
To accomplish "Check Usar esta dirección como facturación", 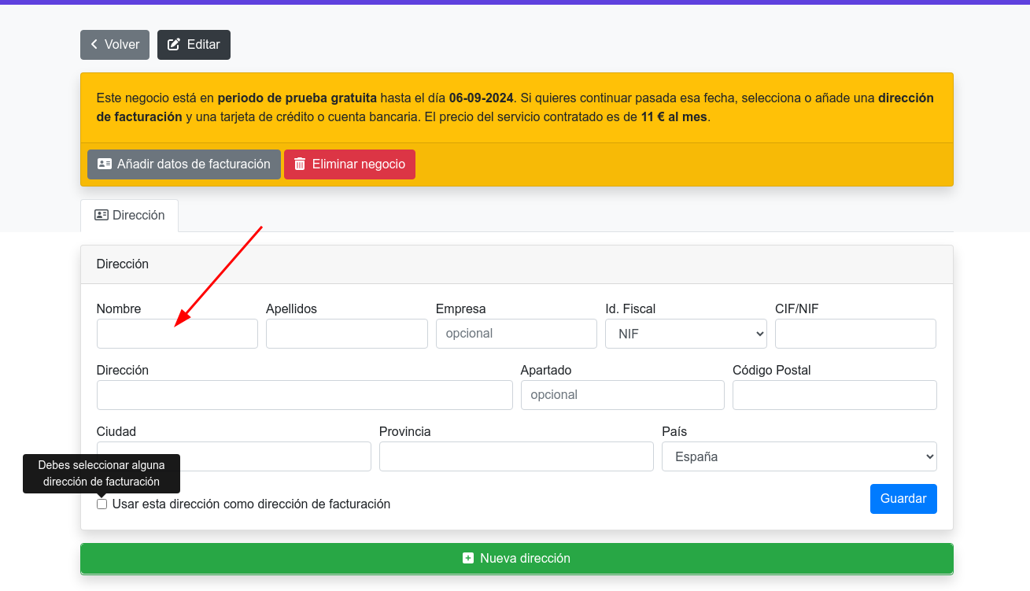I will [x=102, y=504].
